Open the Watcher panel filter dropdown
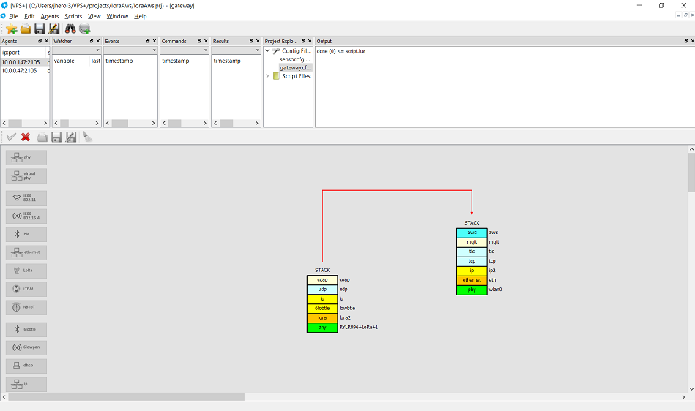This screenshot has width=695, height=411. [x=97, y=50]
